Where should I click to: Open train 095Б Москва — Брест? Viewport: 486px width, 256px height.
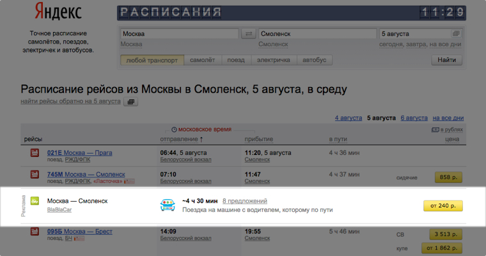80,232
